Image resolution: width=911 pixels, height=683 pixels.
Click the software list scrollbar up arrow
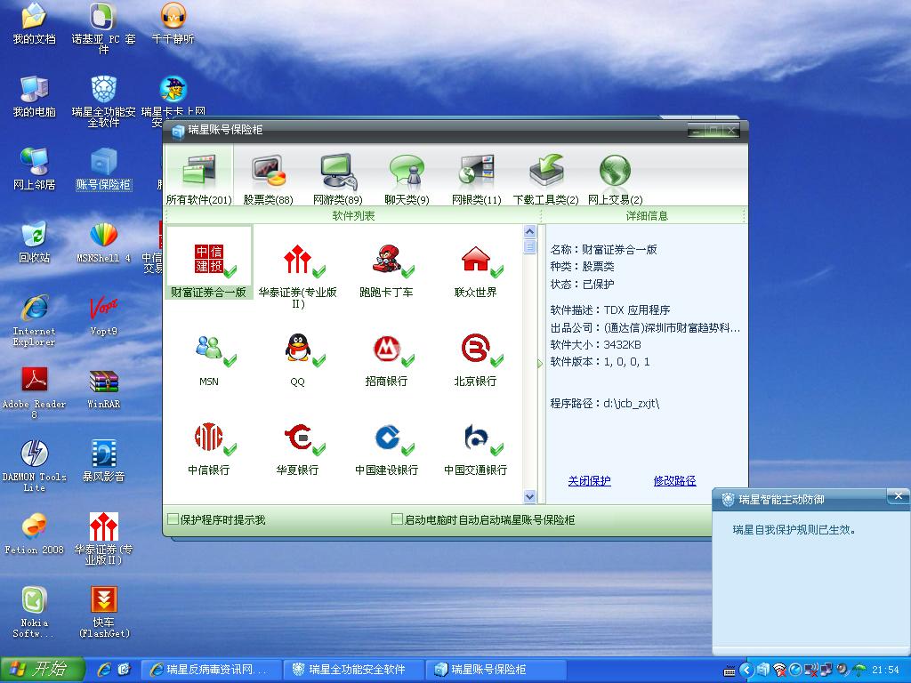point(529,231)
